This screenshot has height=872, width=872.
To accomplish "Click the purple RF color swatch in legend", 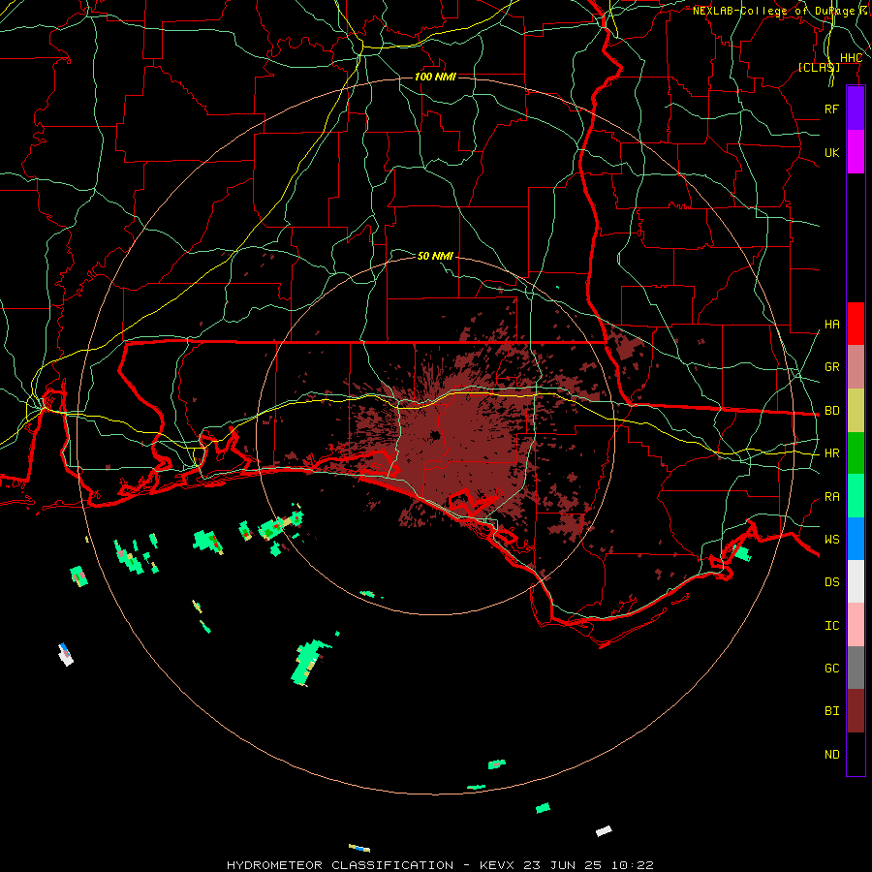I will pyautogui.click(x=856, y=109).
